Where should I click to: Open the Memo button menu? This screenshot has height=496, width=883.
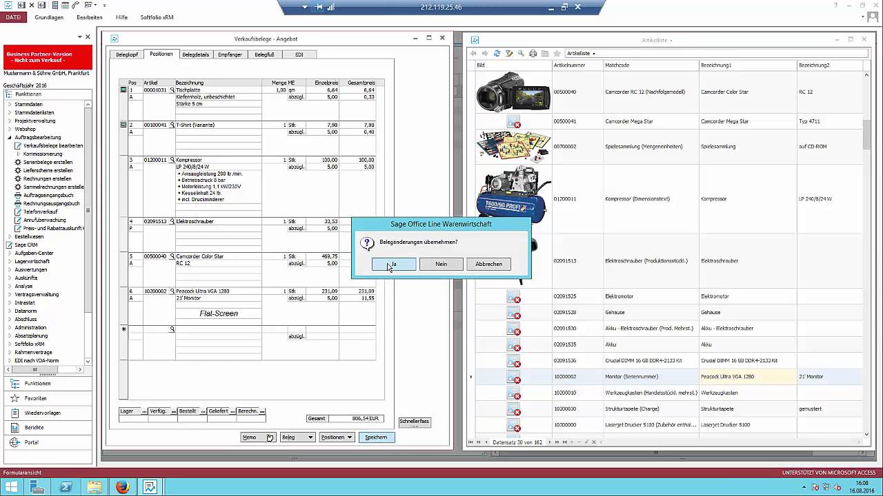point(258,437)
